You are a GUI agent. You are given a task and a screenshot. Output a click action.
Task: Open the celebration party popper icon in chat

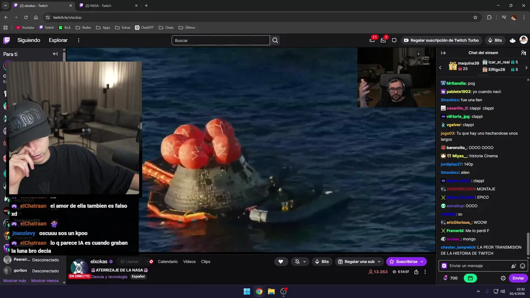pos(514,266)
